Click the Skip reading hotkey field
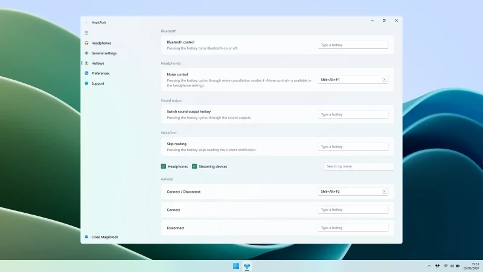483x272 pixels. (x=353, y=147)
